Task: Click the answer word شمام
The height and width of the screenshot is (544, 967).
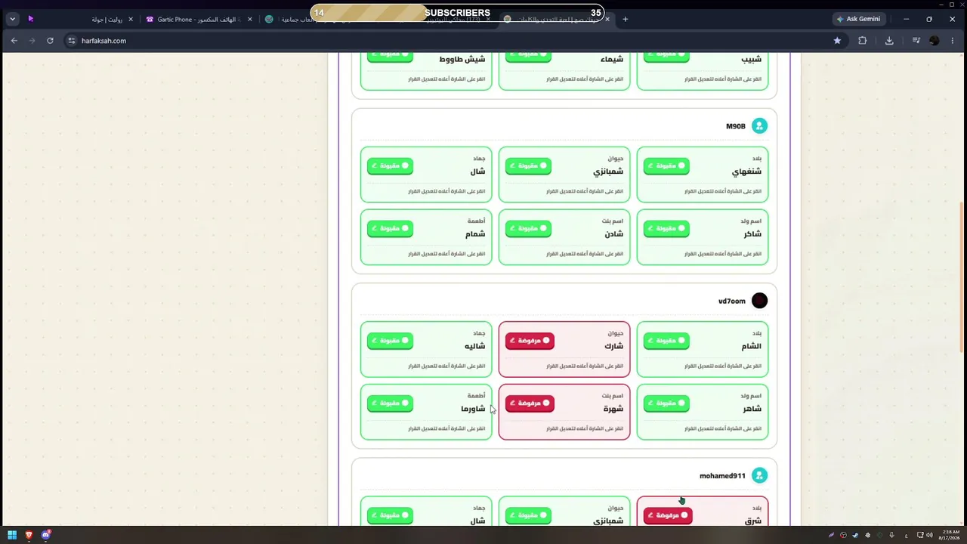Action: pos(475,233)
